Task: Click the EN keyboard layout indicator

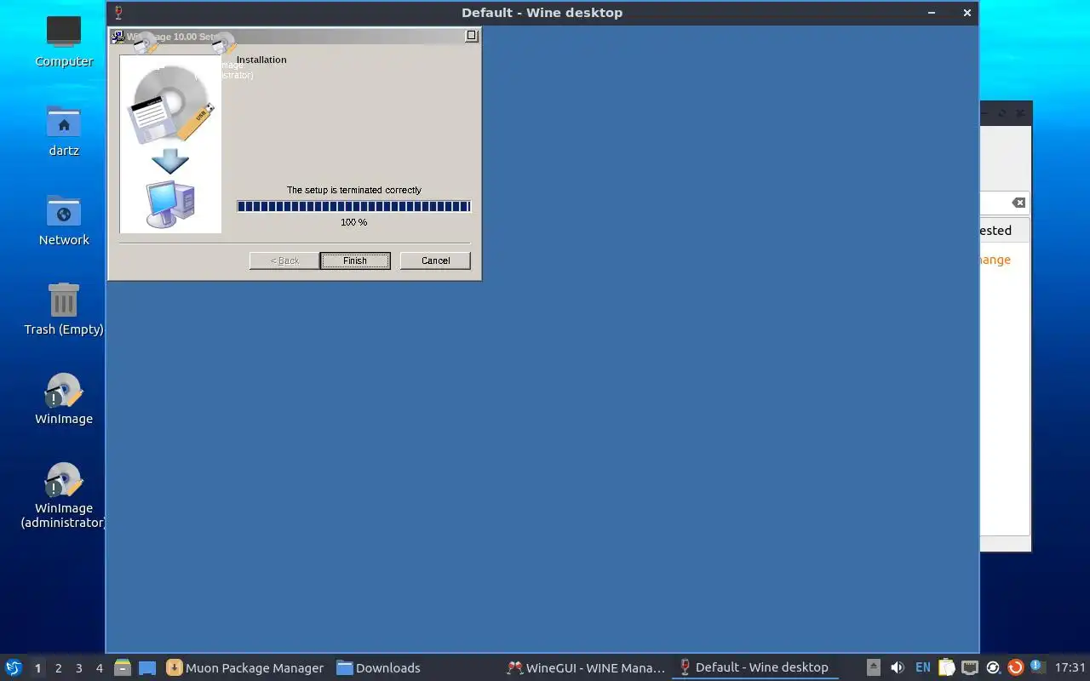Action: (923, 667)
